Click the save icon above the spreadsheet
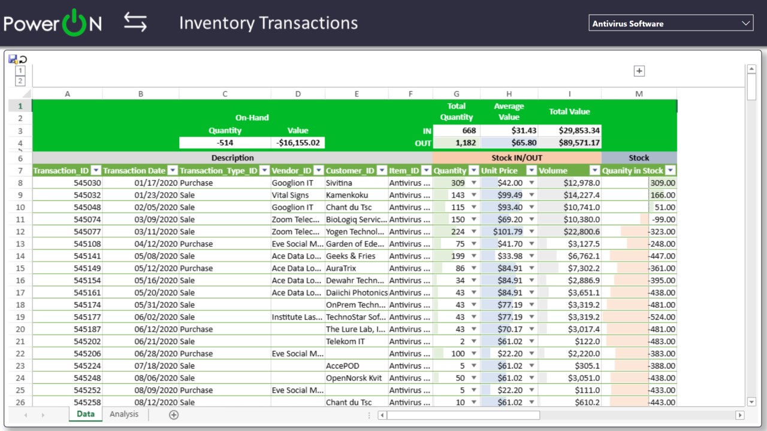 tap(13, 59)
